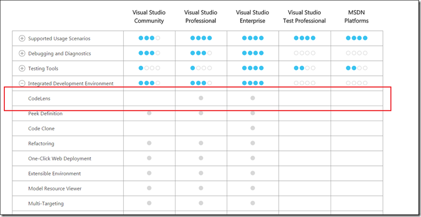Click the Refactoring dot under Professional
The width and height of the screenshot is (421, 217).
[201, 143]
